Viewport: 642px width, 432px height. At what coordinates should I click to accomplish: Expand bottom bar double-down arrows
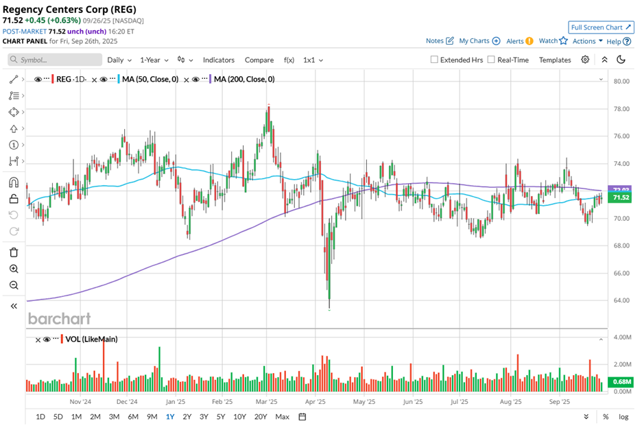click(x=586, y=417)
